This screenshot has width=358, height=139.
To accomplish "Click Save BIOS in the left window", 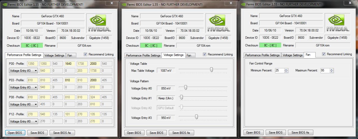I will [x=37, y=133].
